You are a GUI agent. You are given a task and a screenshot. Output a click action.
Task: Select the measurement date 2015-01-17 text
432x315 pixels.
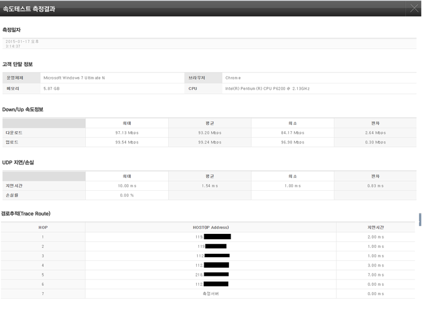click(x=22, y=44)
